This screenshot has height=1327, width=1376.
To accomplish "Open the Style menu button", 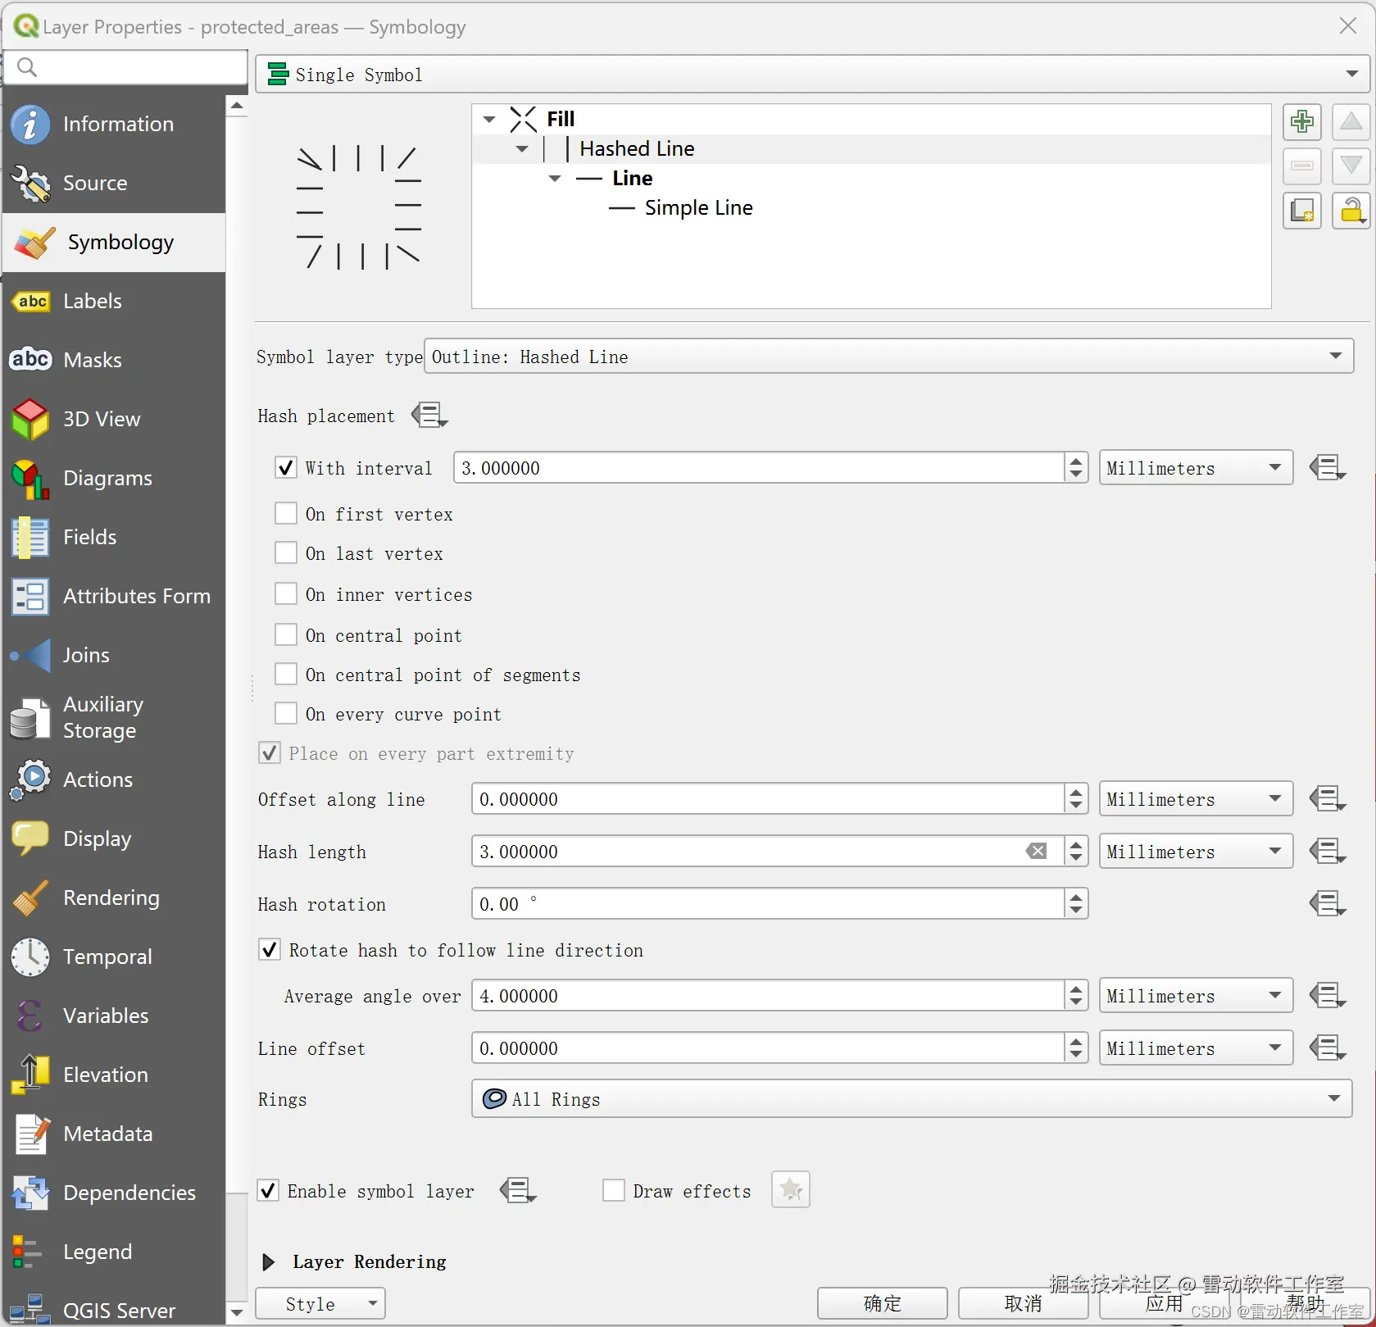I will click(320, 1303).
